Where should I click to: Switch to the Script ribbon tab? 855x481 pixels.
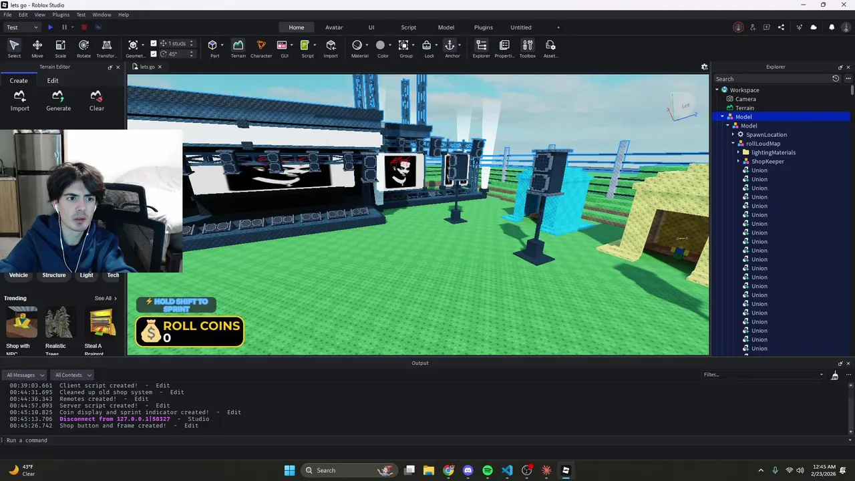[x=408, y=27]
